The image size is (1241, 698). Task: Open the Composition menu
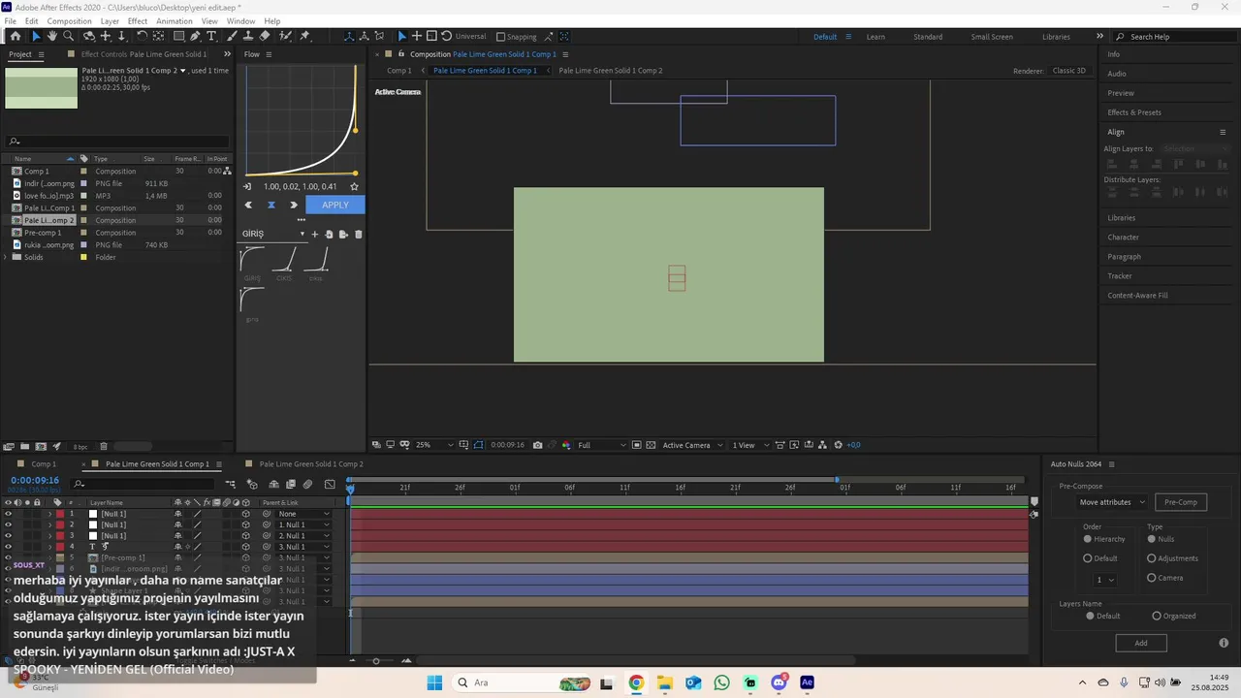(69, 21)
